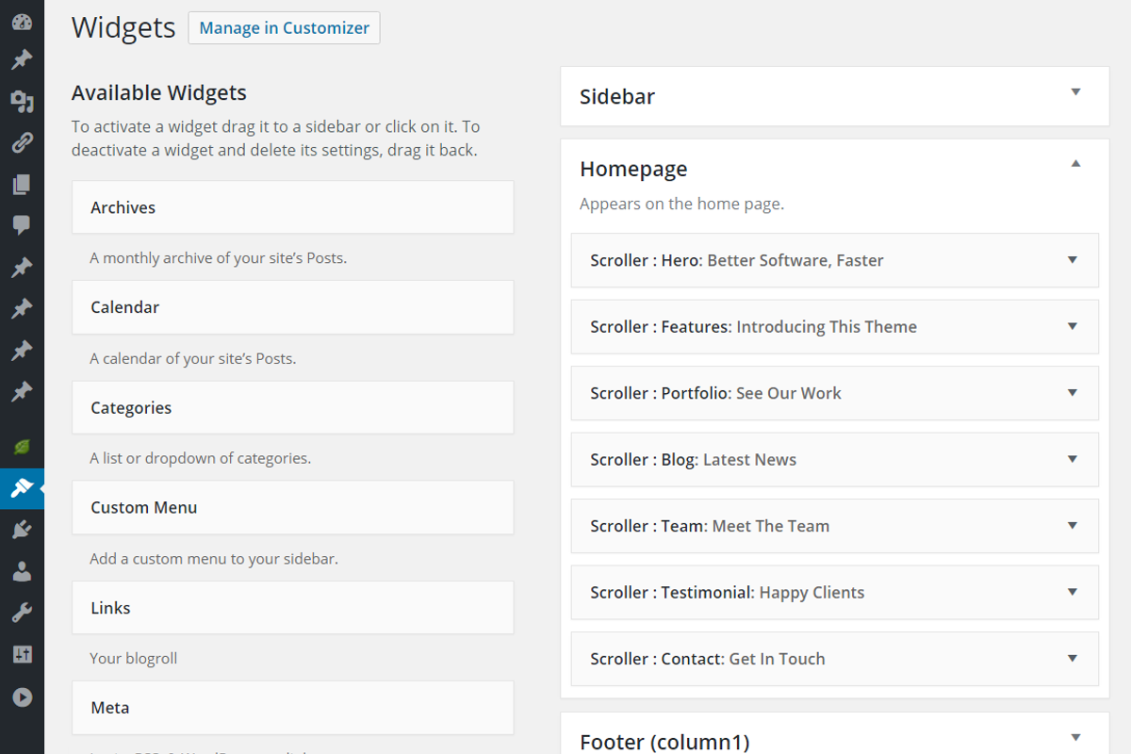
Task: Click 'Scroller : Contact: Get In Touch' title
Action: 707,659
